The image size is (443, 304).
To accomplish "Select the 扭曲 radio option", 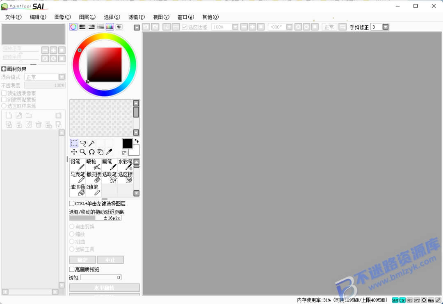I will [x=72, y=242].
